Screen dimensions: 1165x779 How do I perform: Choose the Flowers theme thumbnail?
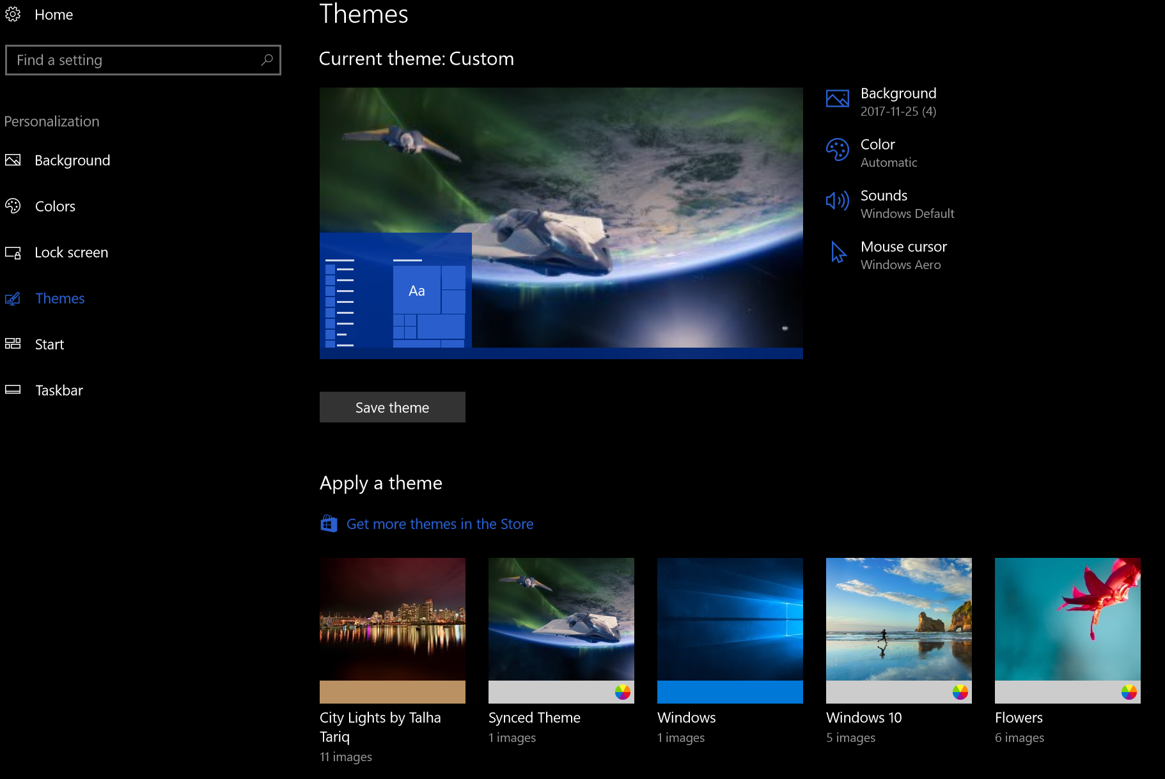1067,619
